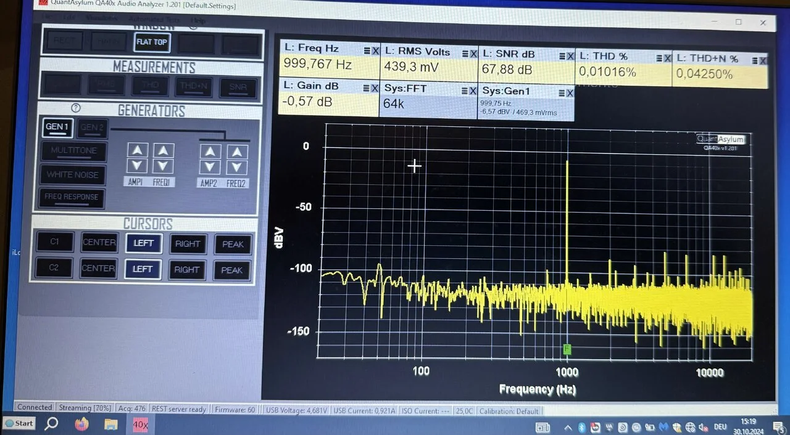Toggle the GEN 1 generator button
This screenshot has height=435, width=790.
click(x=57, y=128)
